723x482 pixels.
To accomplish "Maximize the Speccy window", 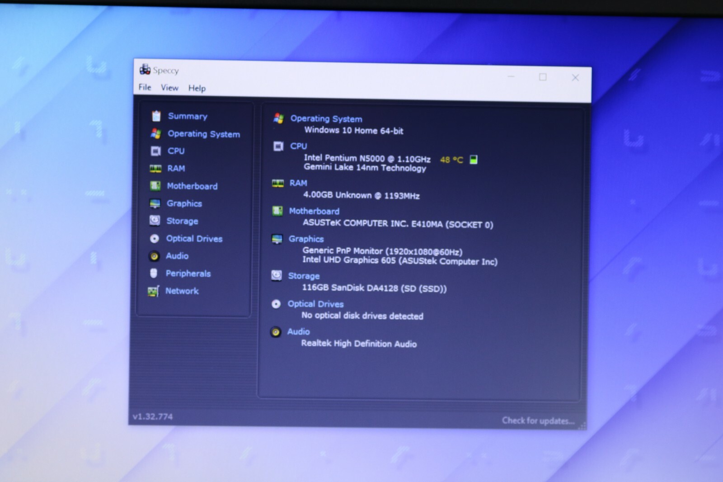I will coord(543,77).
